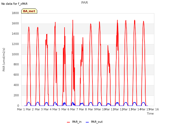Click the 600 y-axis tick label
Image resolution: width=170 pixels, height=127 pixels.
click(x=16, y=75)
